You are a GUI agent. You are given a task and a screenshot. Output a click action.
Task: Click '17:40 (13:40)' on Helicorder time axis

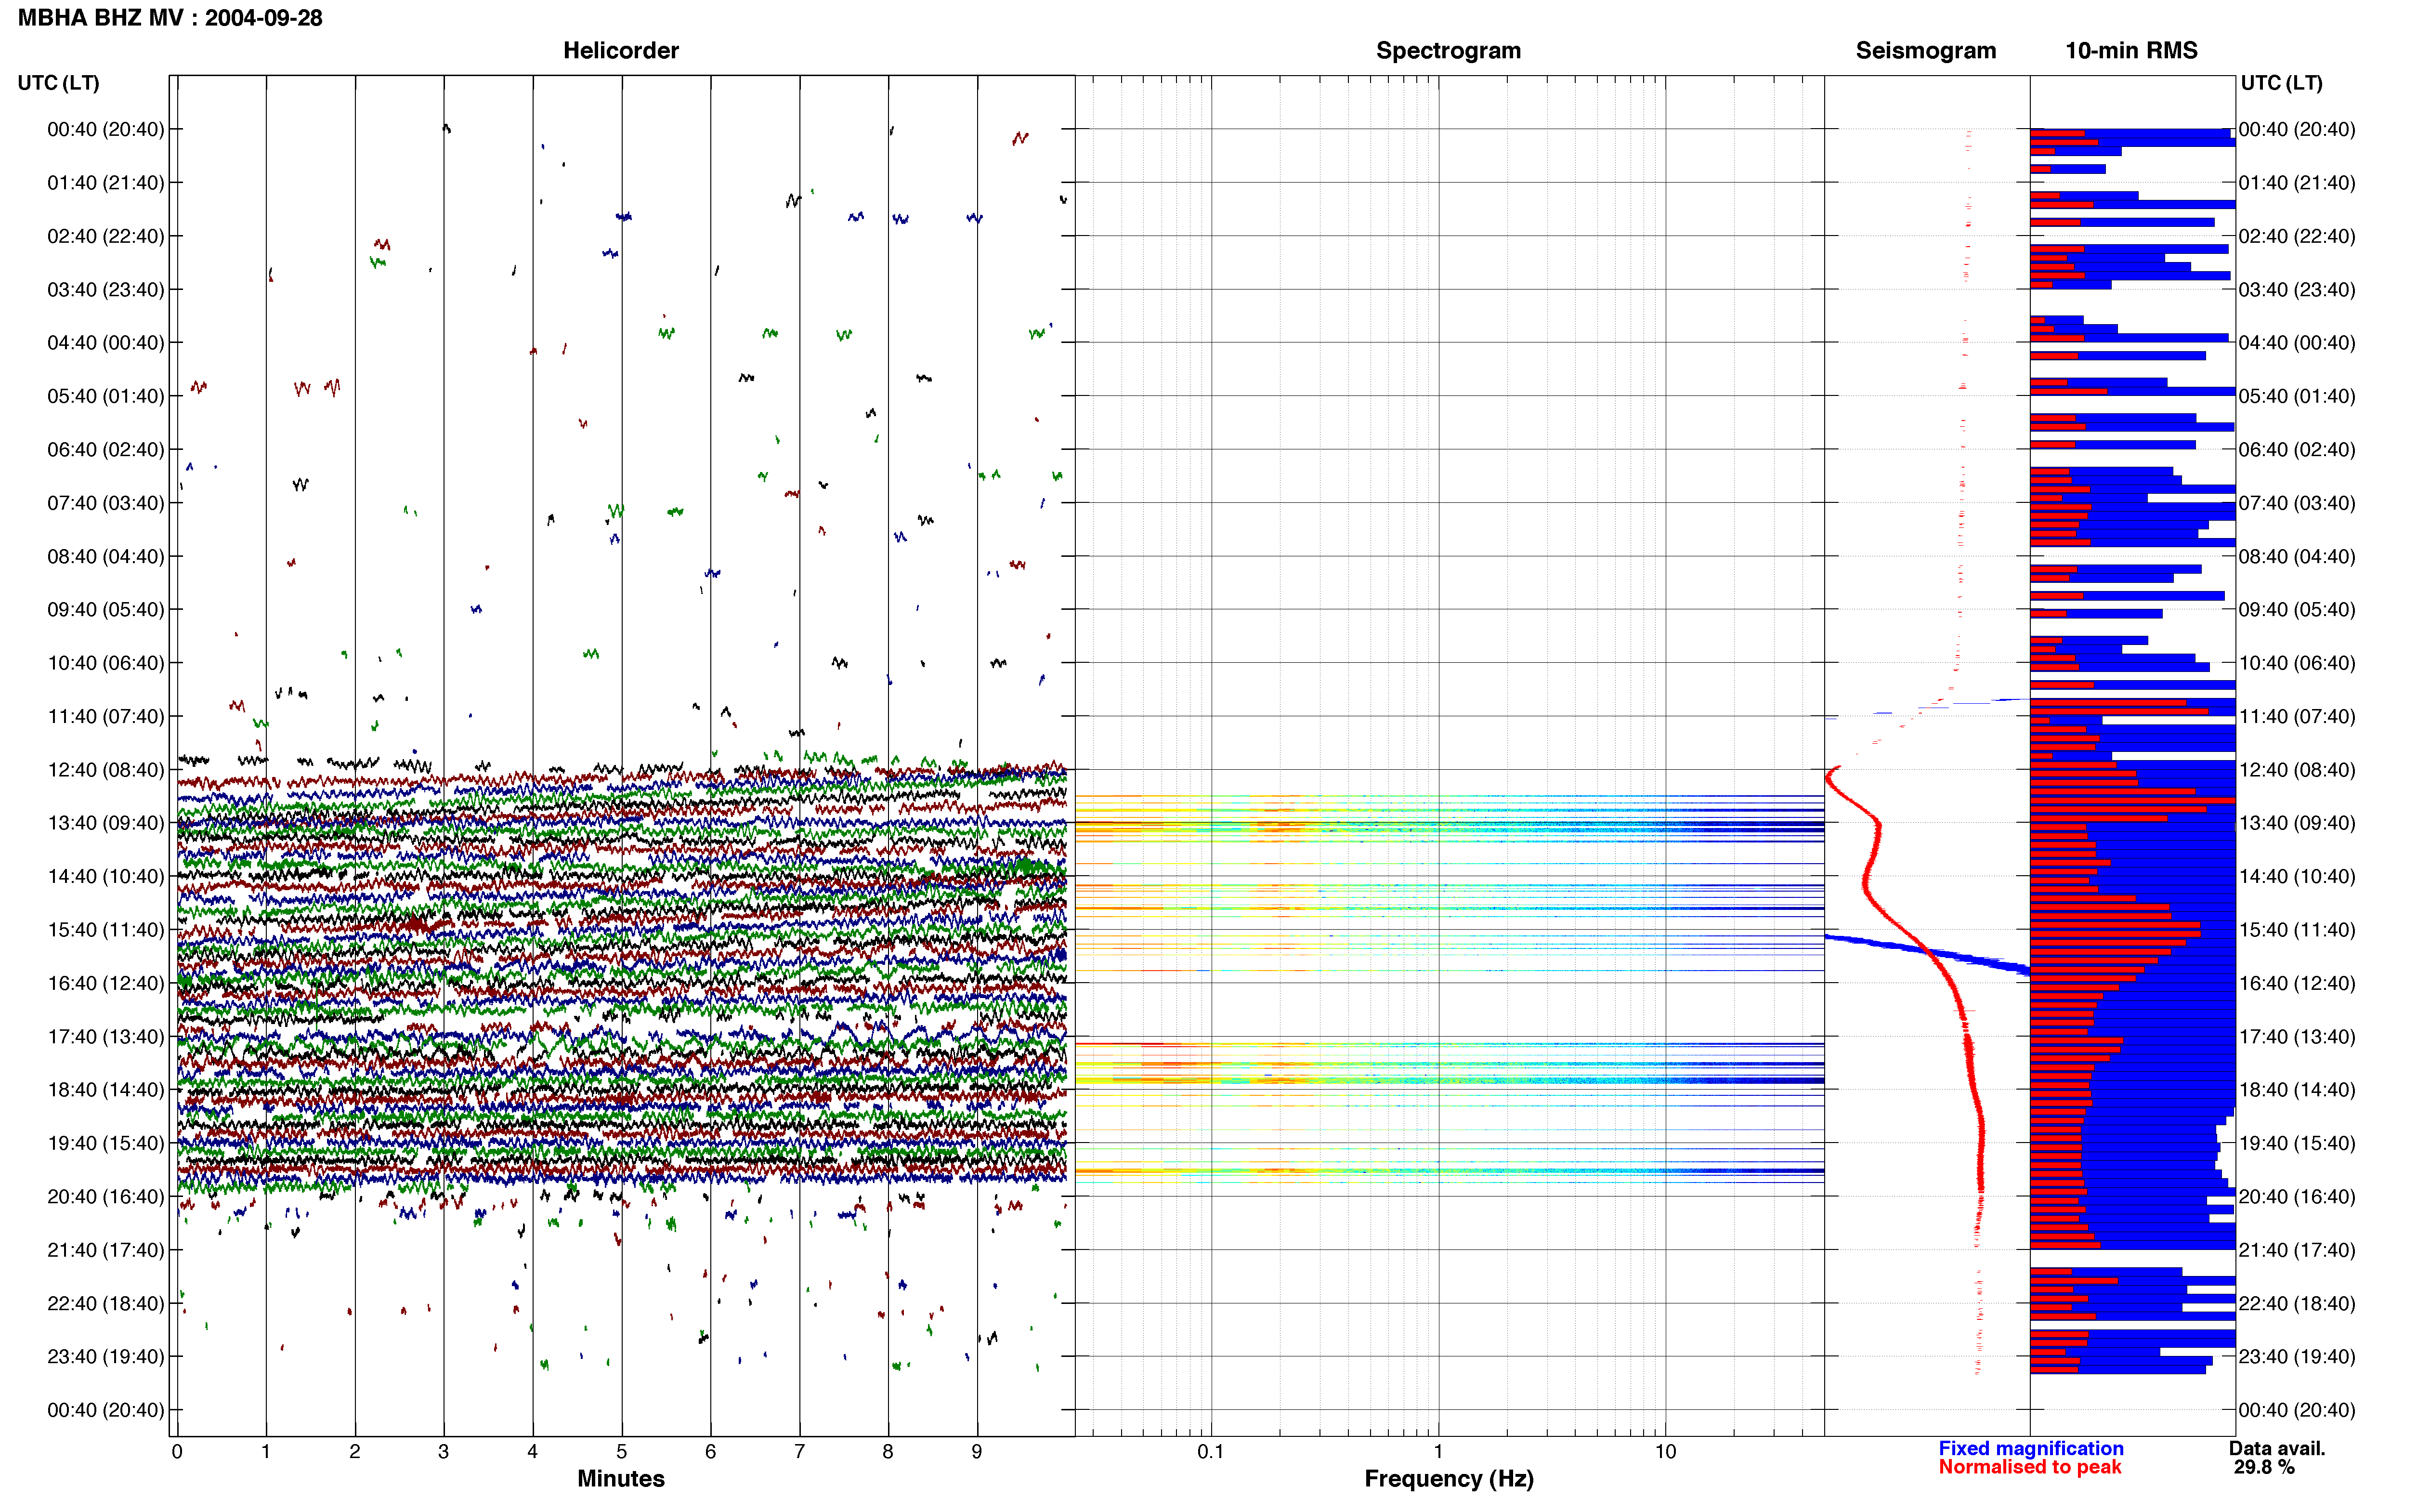coord(106,1037)
